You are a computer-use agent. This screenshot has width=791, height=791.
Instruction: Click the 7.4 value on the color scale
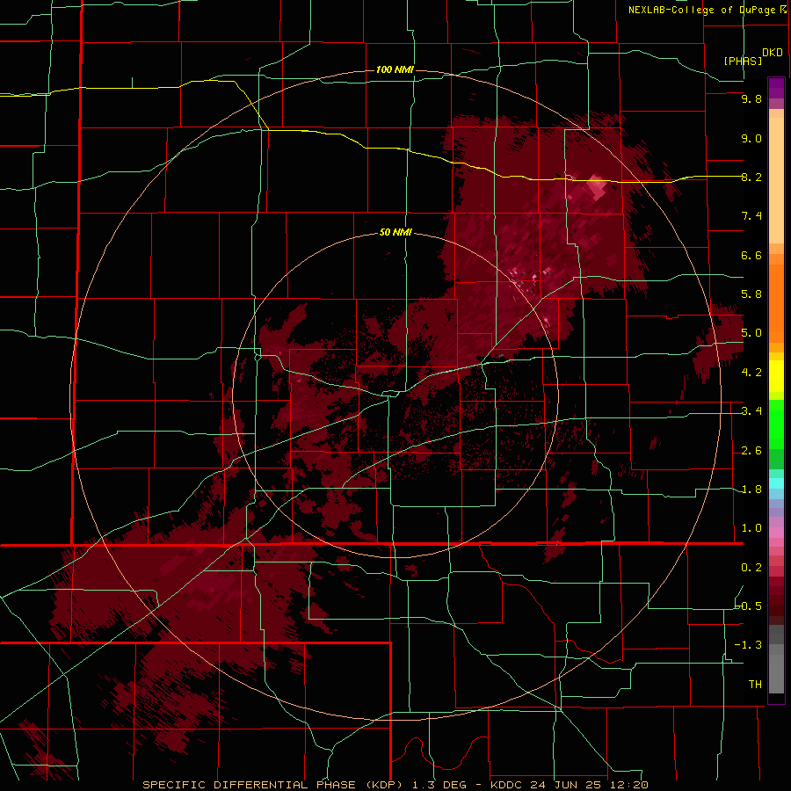click(x=751, y=216)
